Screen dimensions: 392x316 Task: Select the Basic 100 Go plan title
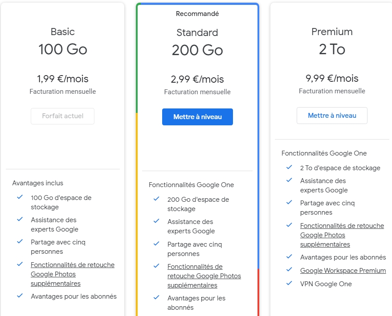pyautogui.click(x=62, y=49)
